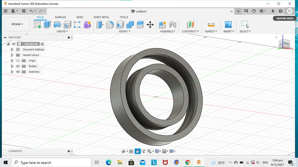The height and width of the screenshot is (167, 298).
Task: Activate the window Select tool
Action: click(x=245, y=25)
